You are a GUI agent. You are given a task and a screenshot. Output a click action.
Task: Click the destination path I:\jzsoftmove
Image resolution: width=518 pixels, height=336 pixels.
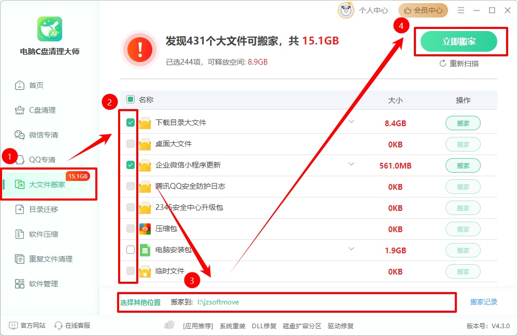click(218, 302)
